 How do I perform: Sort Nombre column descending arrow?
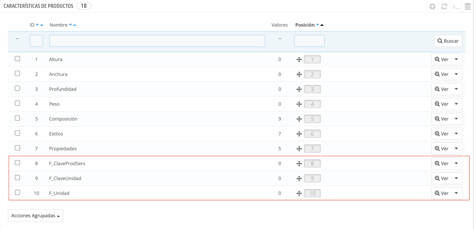click(x=70, y=25)
